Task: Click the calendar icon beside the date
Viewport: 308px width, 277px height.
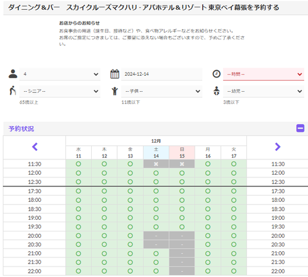Action: pyautogui.click(x=115, y=74)
